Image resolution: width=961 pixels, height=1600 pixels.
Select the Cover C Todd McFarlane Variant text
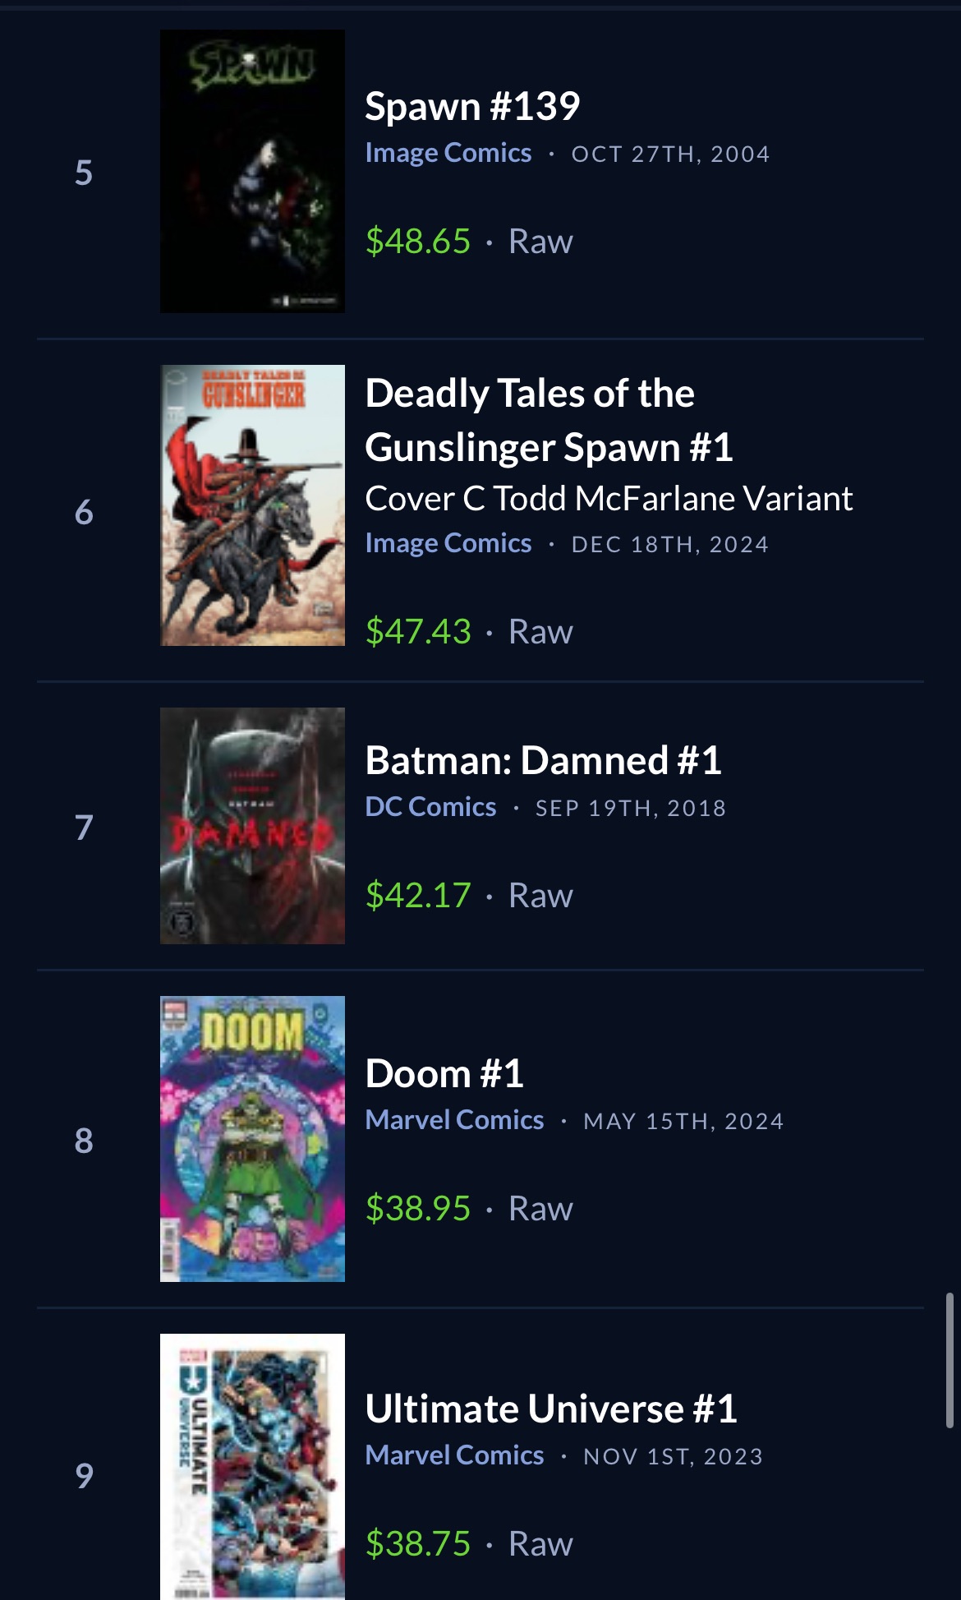(609, 499)
